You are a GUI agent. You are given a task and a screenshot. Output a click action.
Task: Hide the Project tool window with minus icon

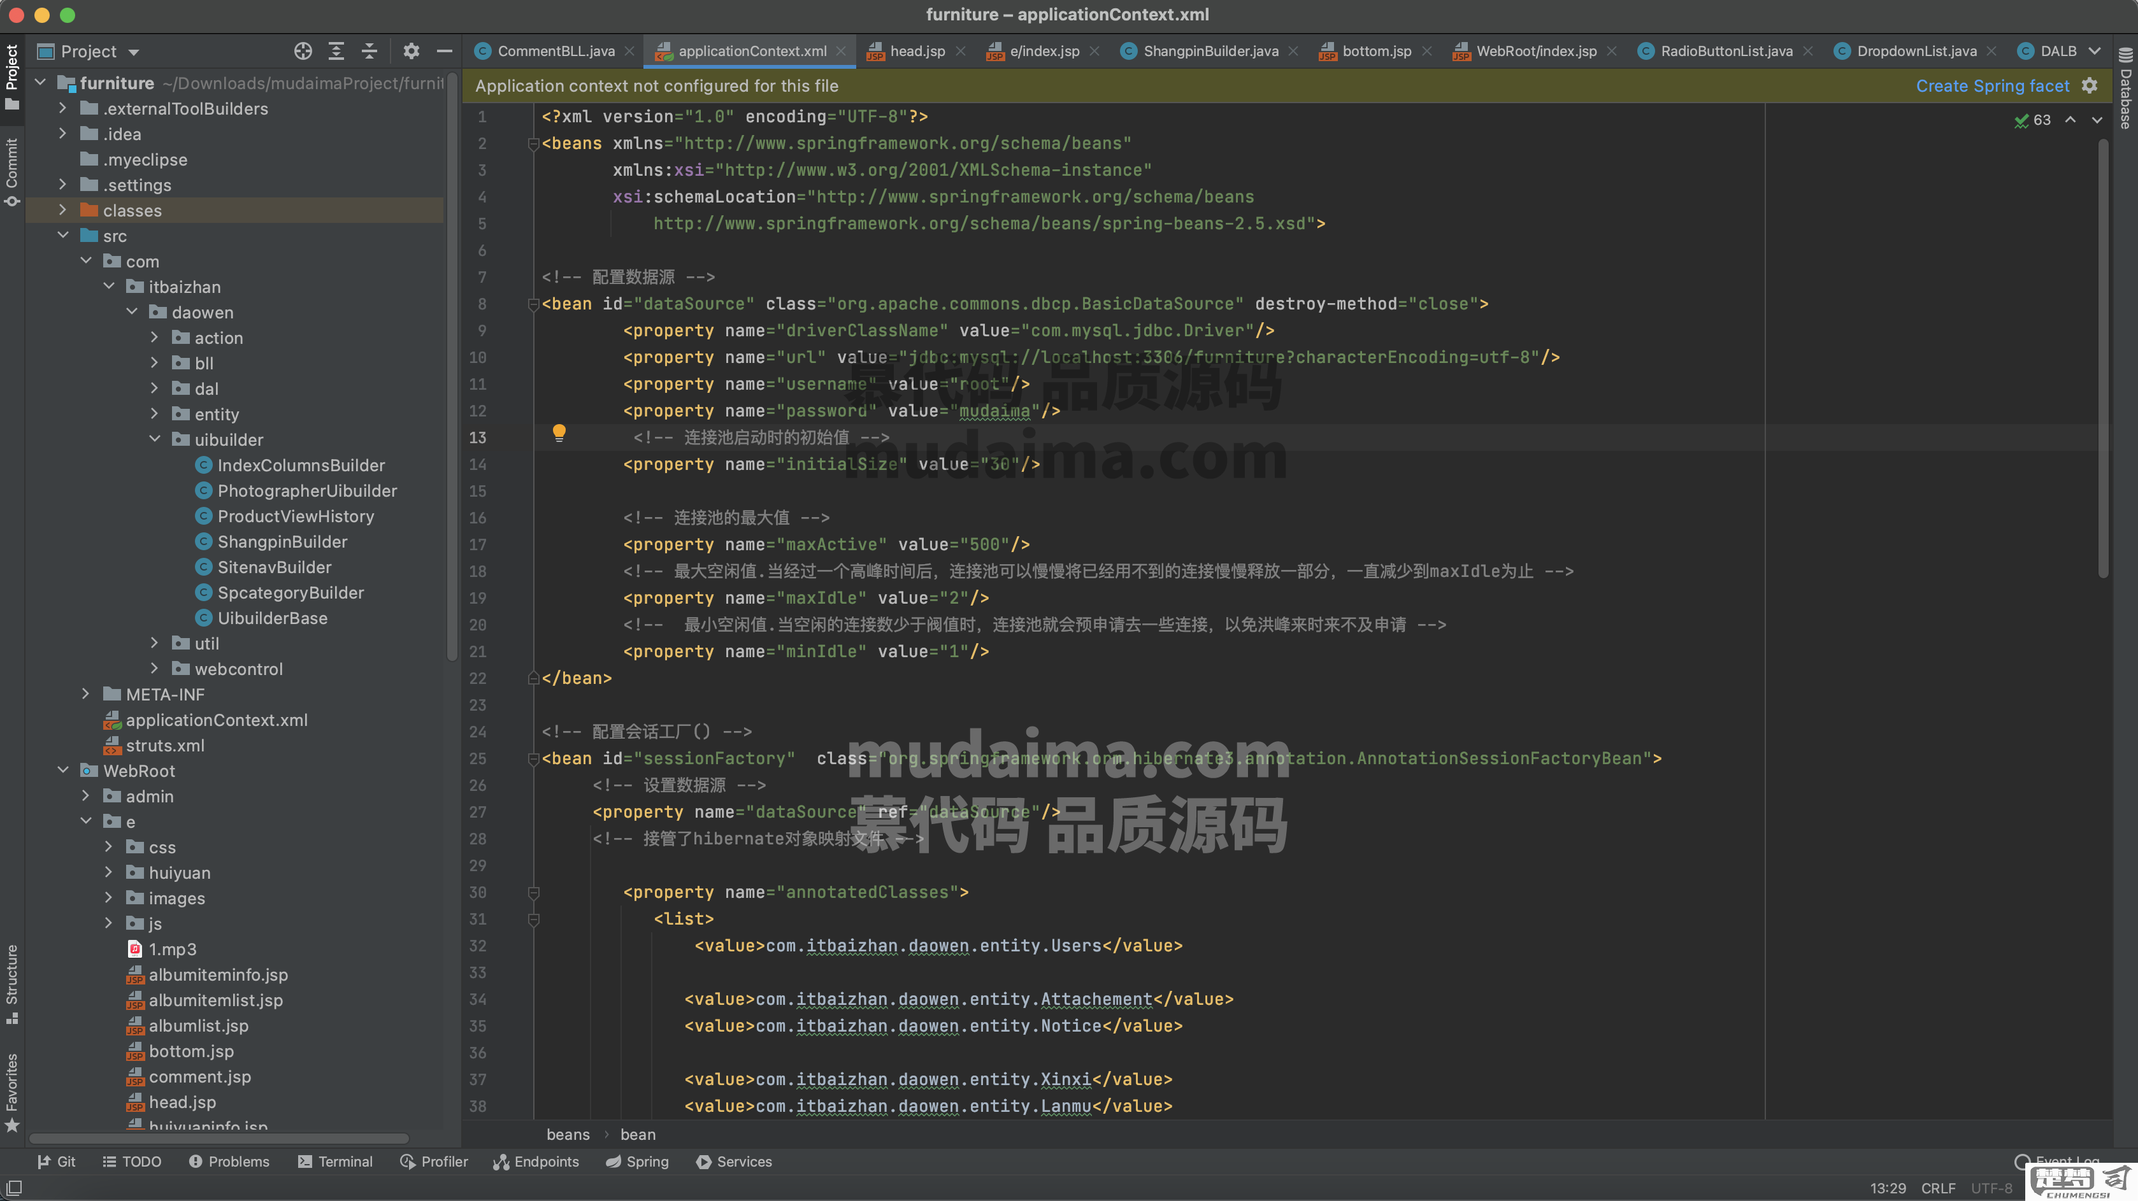pyautogui.click(x=445, y=52)
